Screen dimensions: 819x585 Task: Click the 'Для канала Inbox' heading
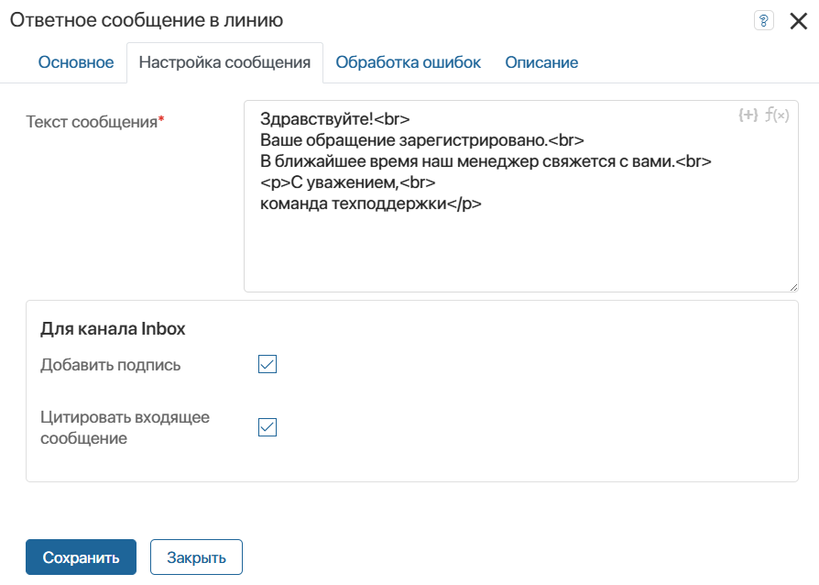pyautogui.click(x=113, y=329)
